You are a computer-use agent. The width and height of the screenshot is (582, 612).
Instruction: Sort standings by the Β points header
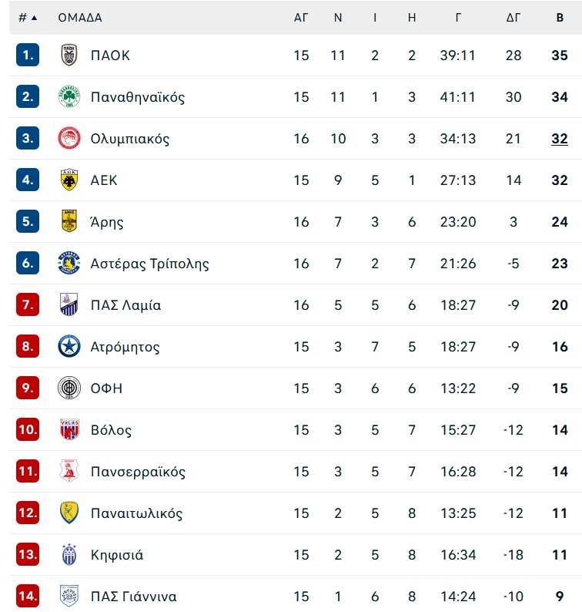pyautogui.click(x=560, y=18)
